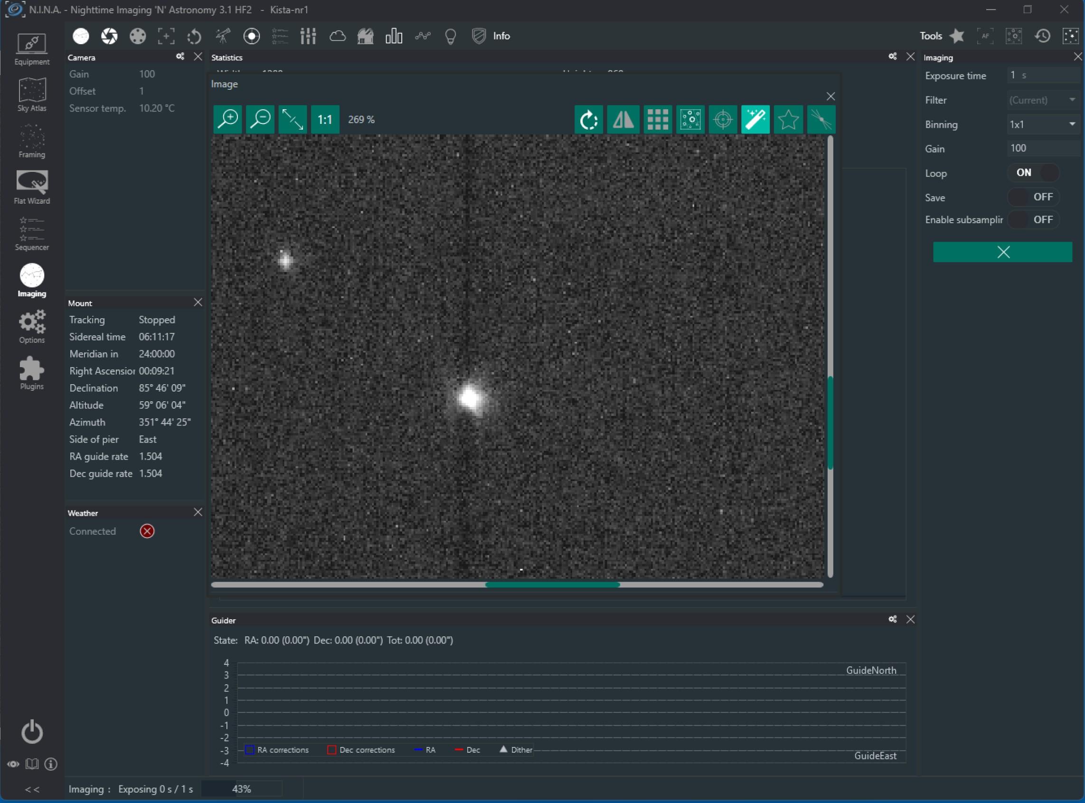Viewport: 1085px width, 803px height.
Task: Open the Binning dropdown
Action: pos(1043,124)
